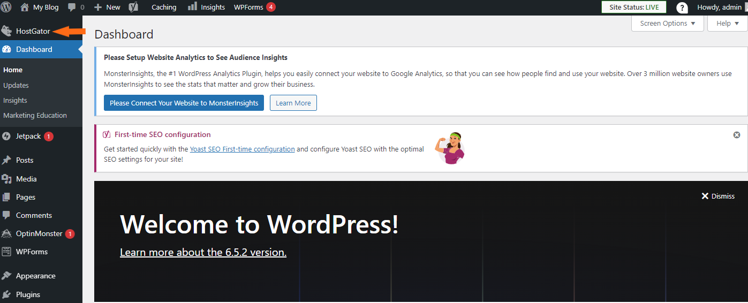The height and width of the screenshot is (303, 748).
Task: Click the X icon beside Dismiss
Action: 705,196
